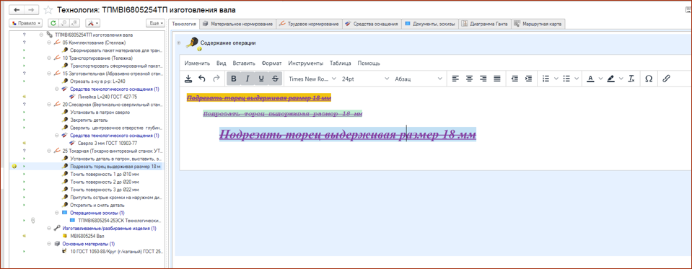
Task: Open bulleted list style arrow
Action: coord(577,79)
